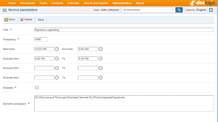Open Search and reports menu
Screen dimensions: 218x122
tap(96, 3)
